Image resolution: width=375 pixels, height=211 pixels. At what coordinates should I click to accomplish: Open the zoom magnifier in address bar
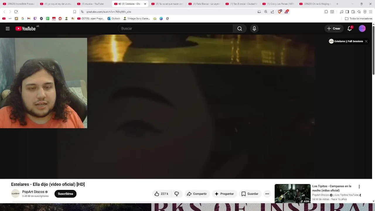(x=266, y=12)
